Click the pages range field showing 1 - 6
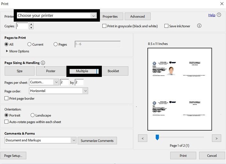Image resolution: width=226 pixels, height=164 pixels. point(98,44)
